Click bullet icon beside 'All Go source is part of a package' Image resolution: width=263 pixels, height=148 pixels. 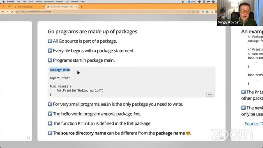point(50,41)
